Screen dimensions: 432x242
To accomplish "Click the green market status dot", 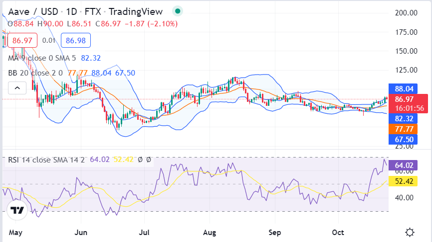I will click(178, 11).
